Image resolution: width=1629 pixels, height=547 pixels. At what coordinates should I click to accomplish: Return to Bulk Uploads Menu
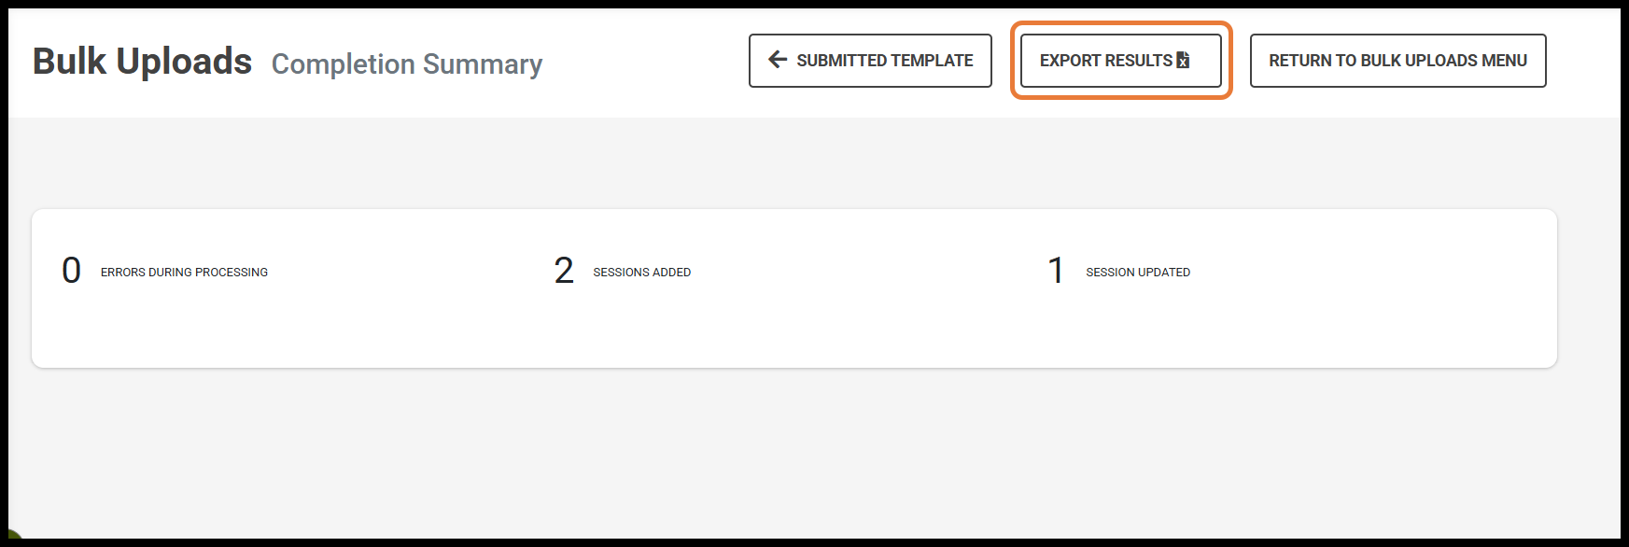[x=1397, y=61]
